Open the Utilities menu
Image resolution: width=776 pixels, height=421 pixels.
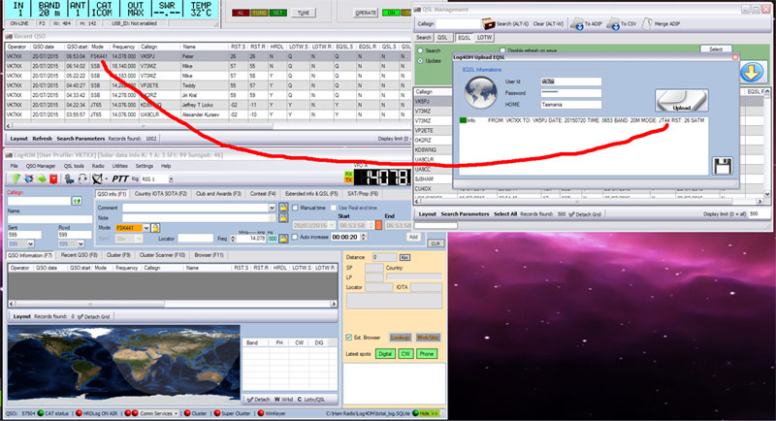tap(119, 166)
